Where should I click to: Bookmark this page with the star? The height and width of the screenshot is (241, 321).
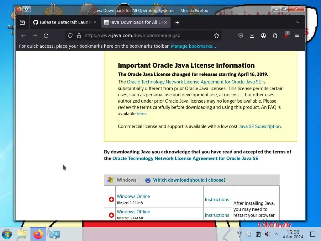(x=217, y=36)
